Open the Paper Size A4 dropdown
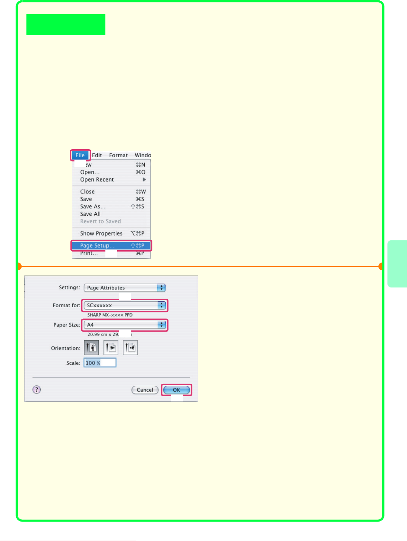This screenshot has width=407, height=541. 125,325
